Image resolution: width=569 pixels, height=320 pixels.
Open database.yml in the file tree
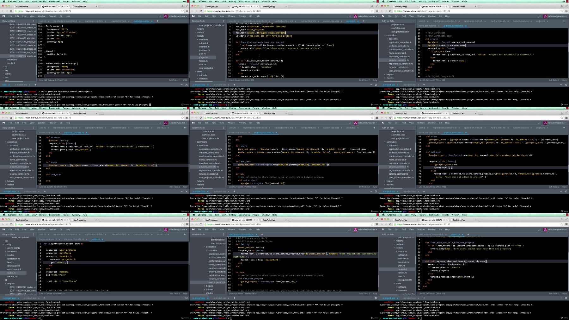pos(13,266)
